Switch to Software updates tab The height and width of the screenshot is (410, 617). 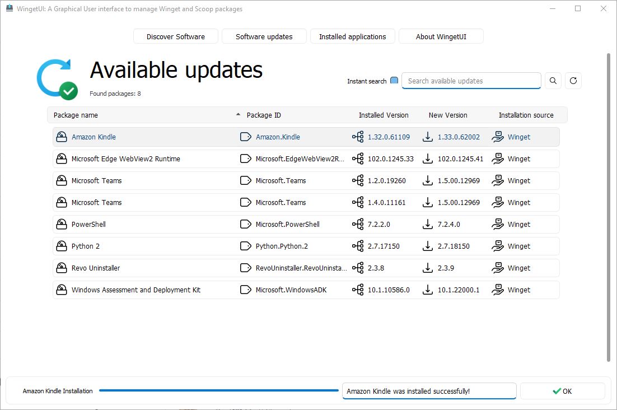(x=264, y=36)
